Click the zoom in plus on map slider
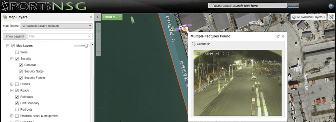 point(98,25)
